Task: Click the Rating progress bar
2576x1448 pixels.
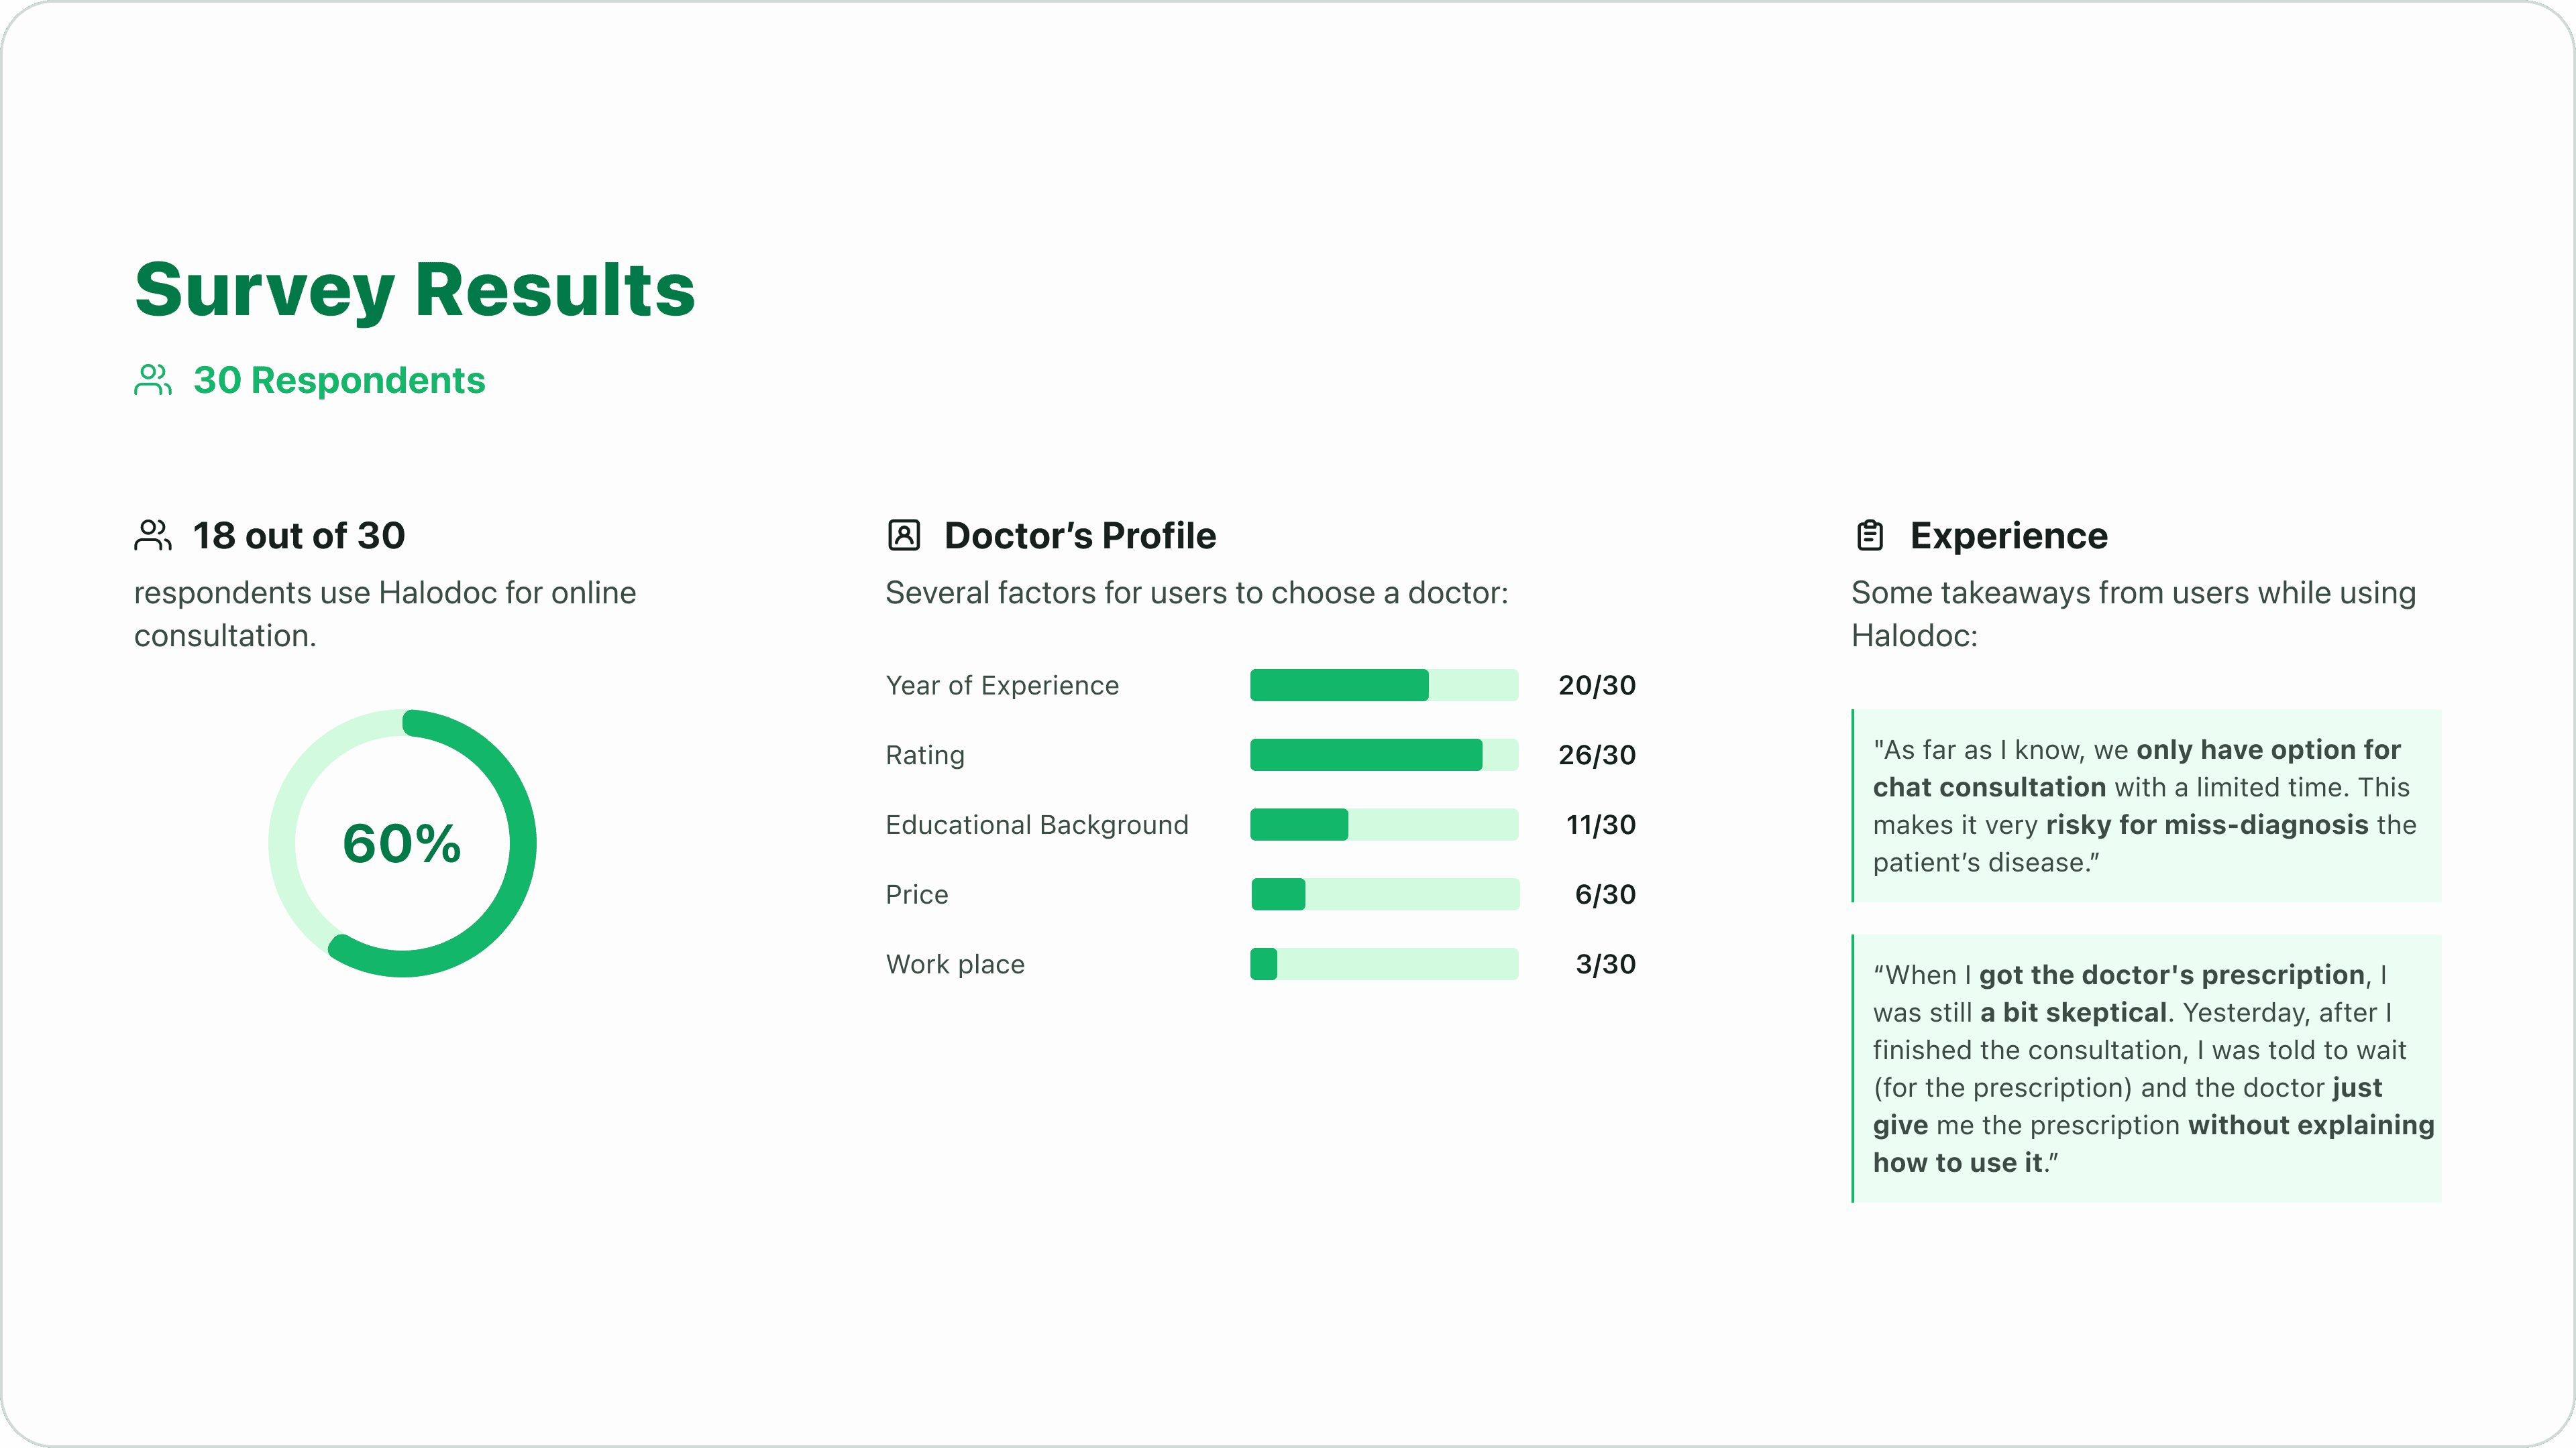Action: click(x=1384, y=754)
